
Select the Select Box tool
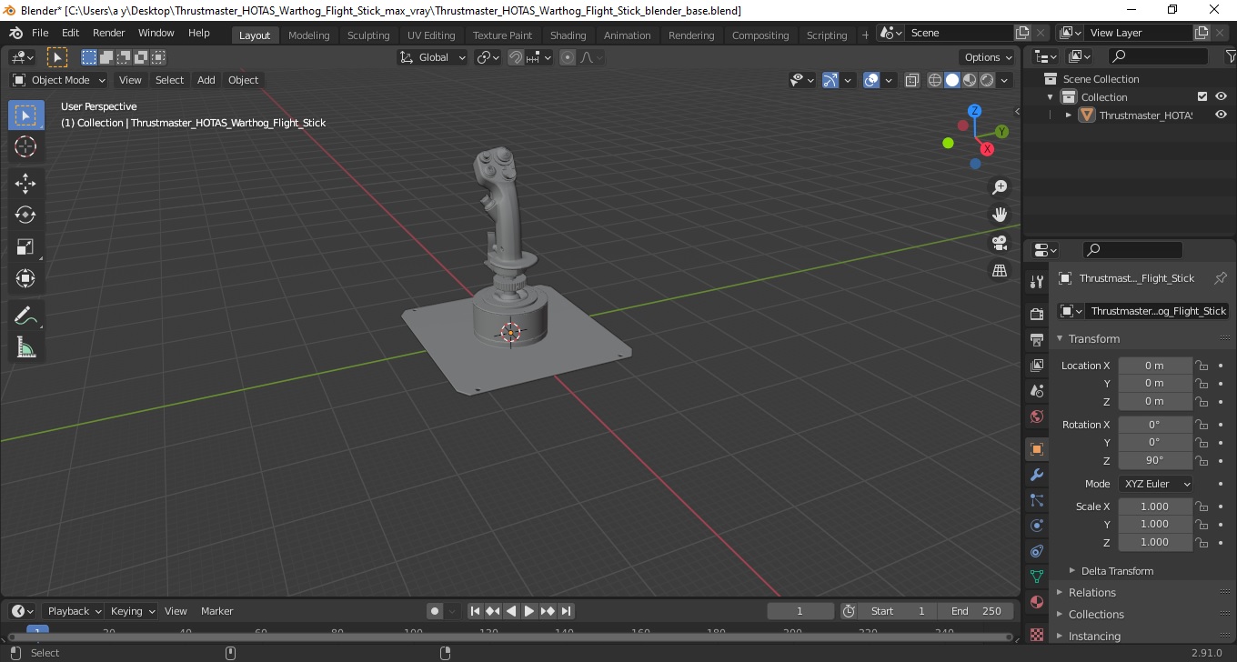[25, 115]
